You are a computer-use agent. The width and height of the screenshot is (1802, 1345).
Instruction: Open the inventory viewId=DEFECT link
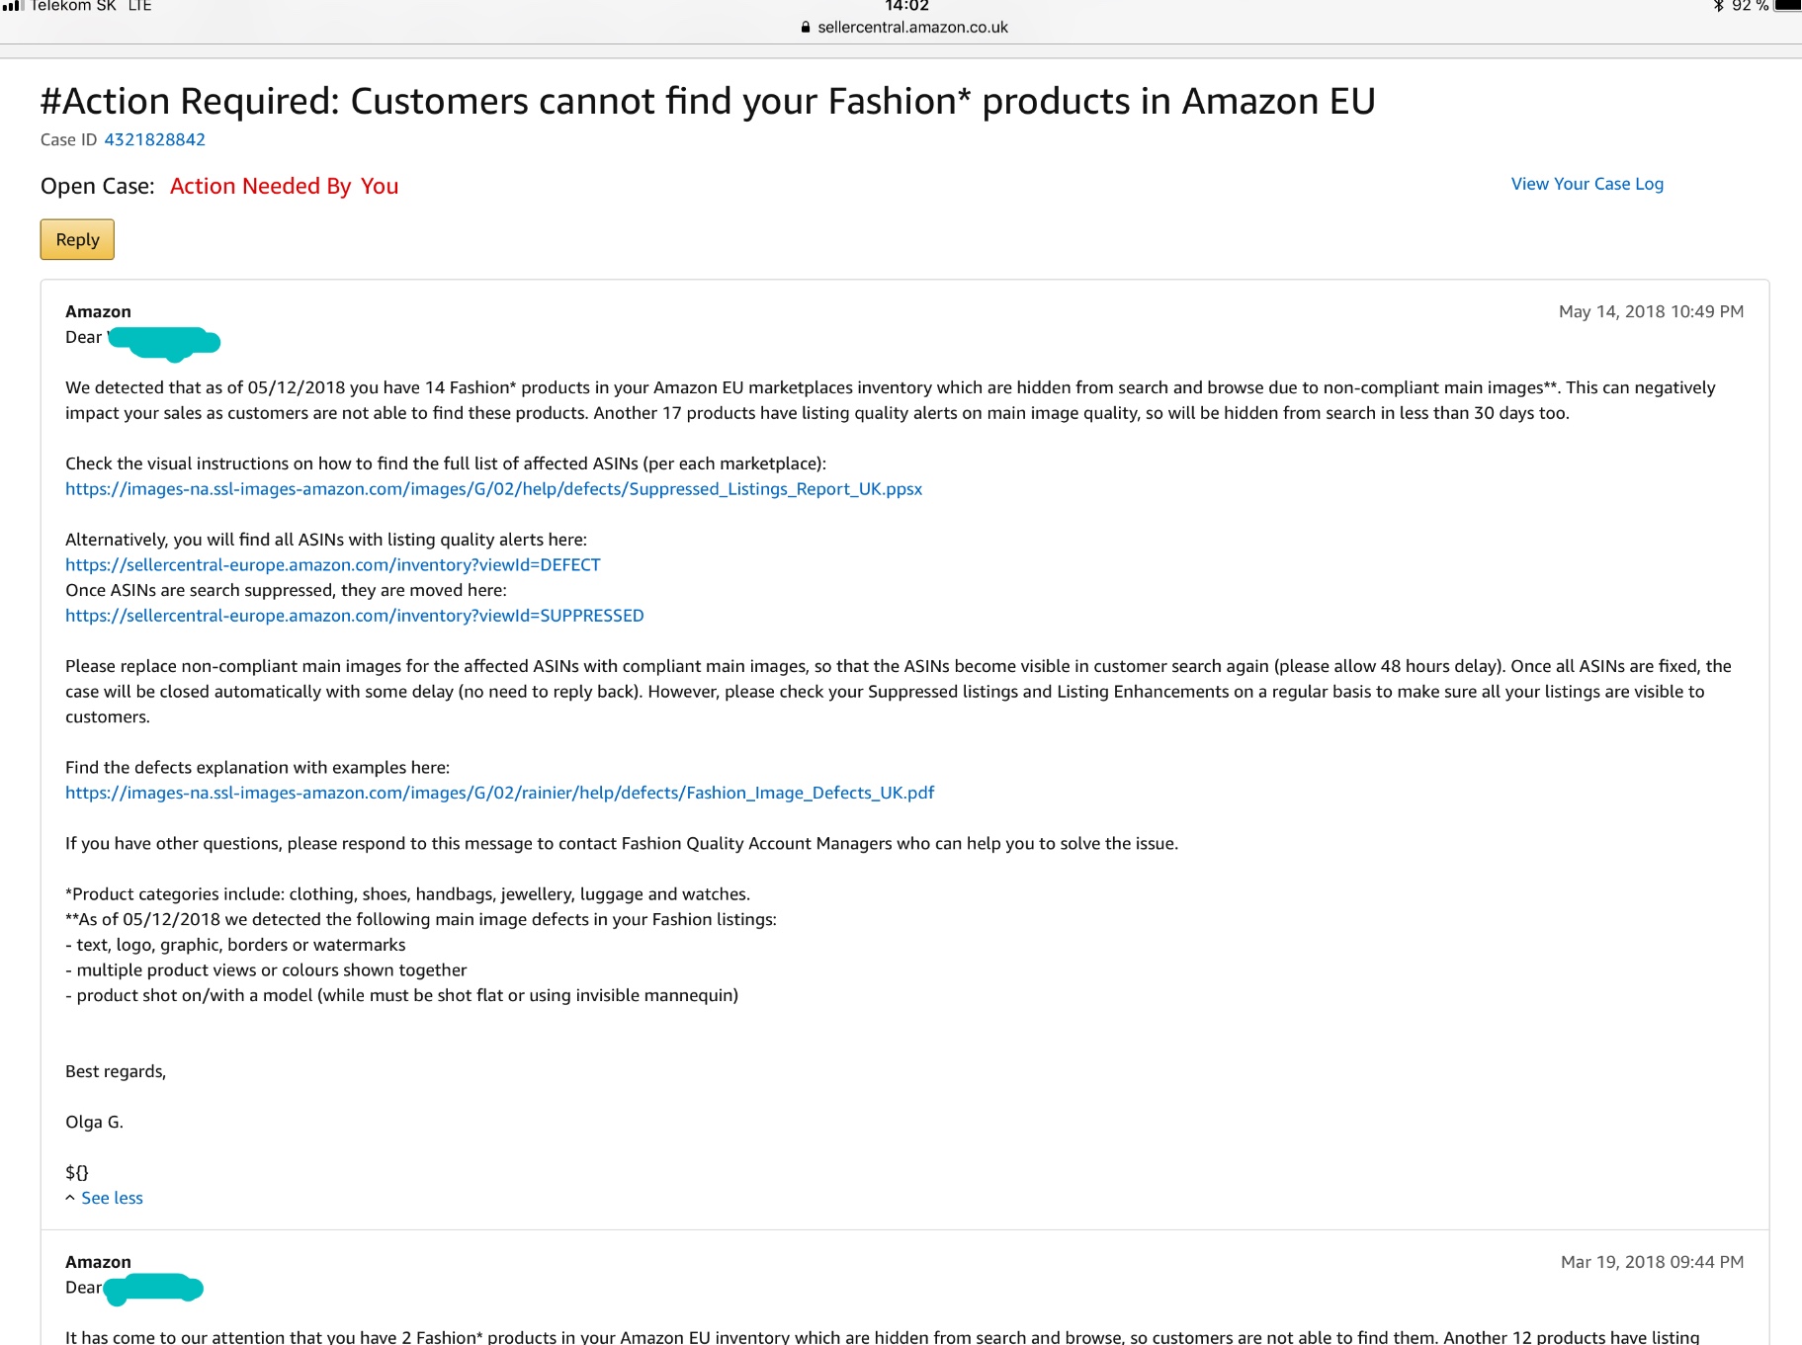coord(332,564)
